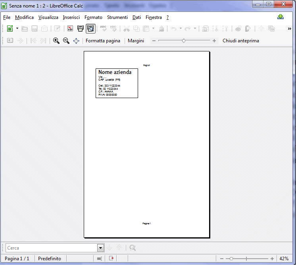This screenshot has width=296, height=265.
Task: Export directly as PDF
Action: [70, 28]
